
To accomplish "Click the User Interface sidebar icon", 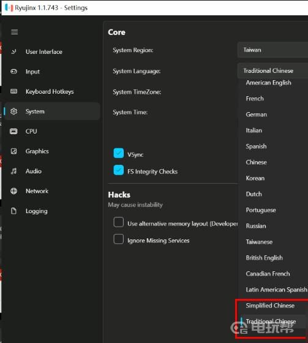I will (x=14, y=51).
